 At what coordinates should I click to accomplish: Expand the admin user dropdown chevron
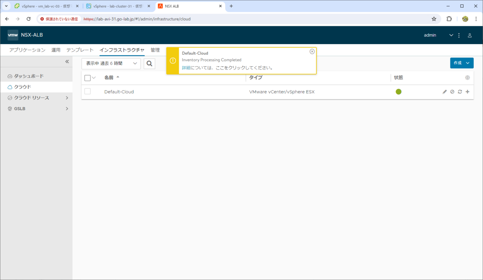point(451,35)
